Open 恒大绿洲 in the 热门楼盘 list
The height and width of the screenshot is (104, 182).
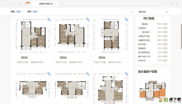pos(146,32)
